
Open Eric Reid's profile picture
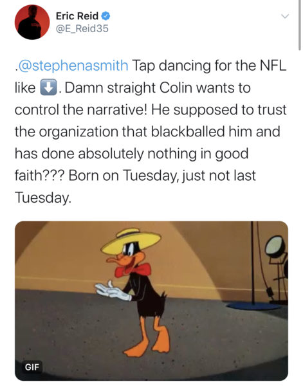32,22
